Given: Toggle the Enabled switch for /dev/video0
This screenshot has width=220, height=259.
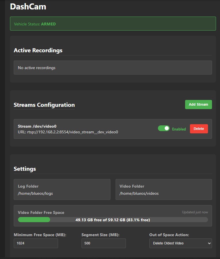Looking at the screenshot, I should (x=164, y=128).
